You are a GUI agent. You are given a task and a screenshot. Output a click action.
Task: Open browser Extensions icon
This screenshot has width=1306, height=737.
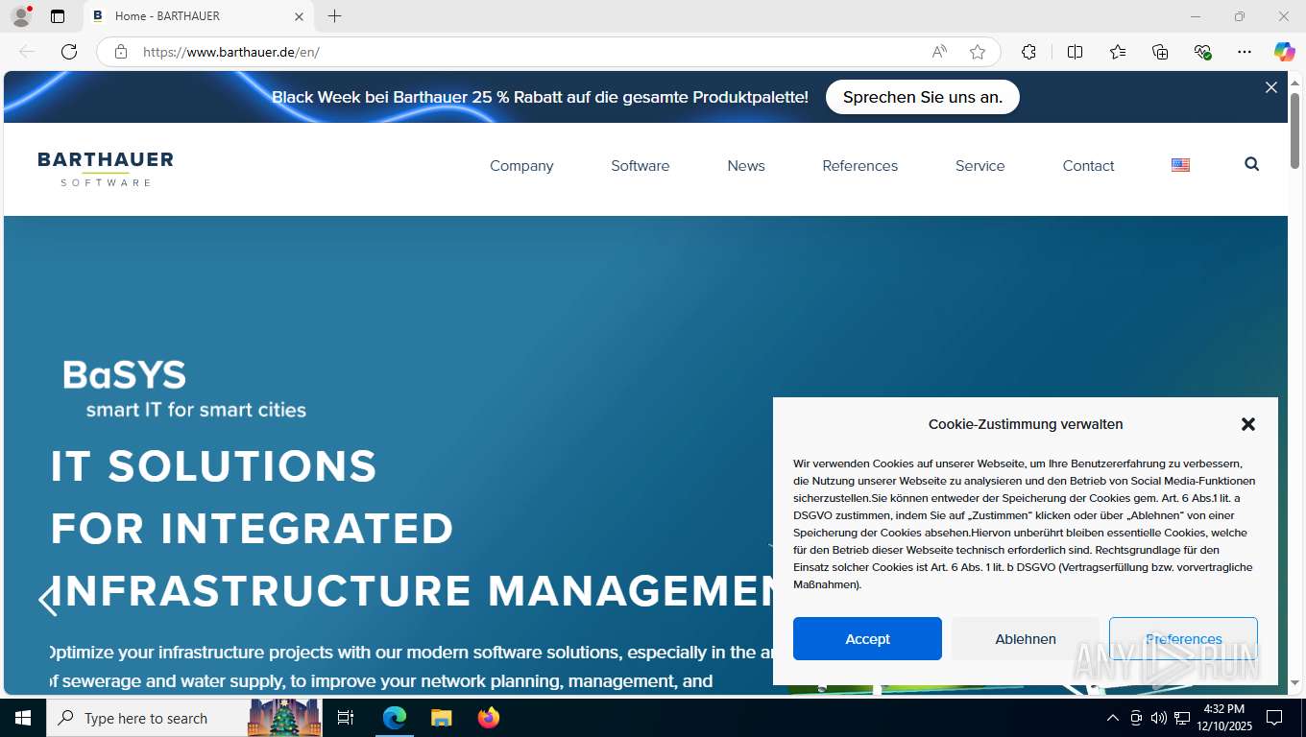coord(1028,52)
